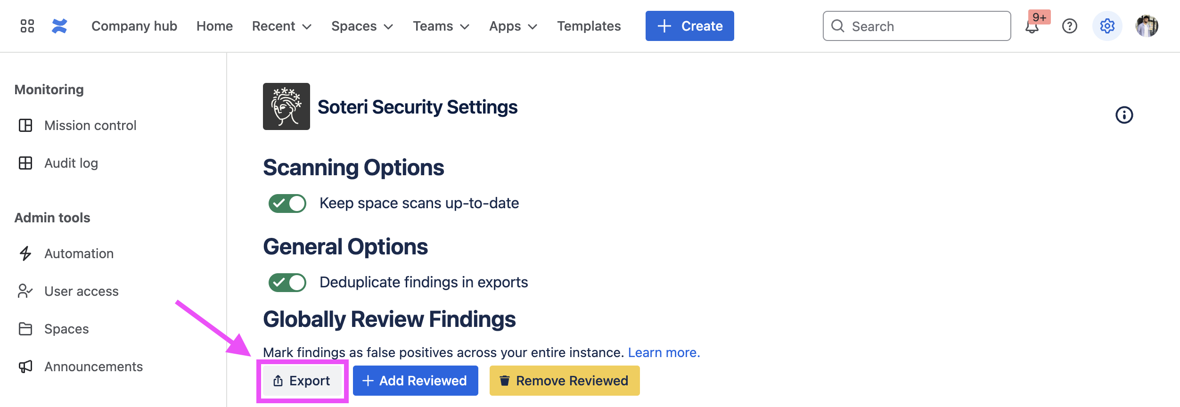Expand the Teams dropdown
The height and width of the screenshot is (407, 1180).
click(x=442, y=26)
